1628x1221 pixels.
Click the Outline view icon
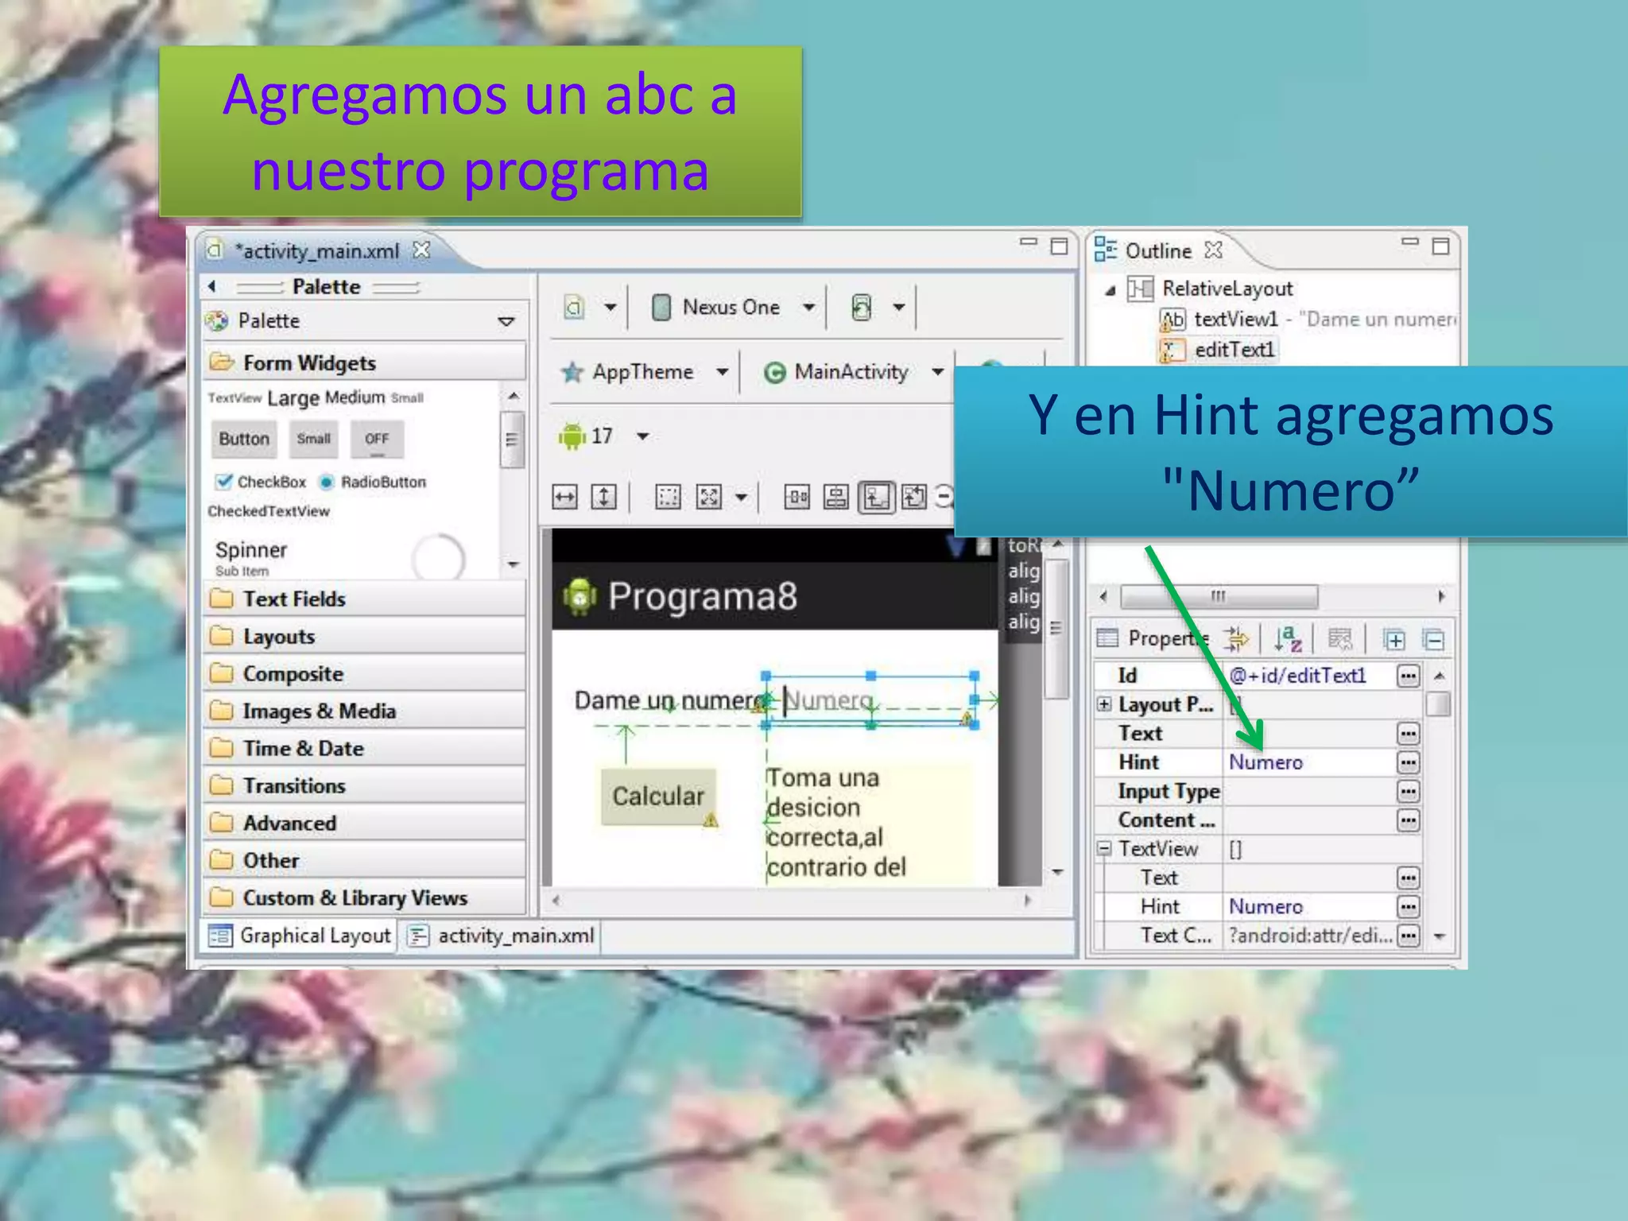click(1105, 249)
